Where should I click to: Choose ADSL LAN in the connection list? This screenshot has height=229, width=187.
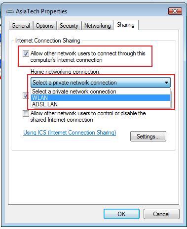(101, 104)
